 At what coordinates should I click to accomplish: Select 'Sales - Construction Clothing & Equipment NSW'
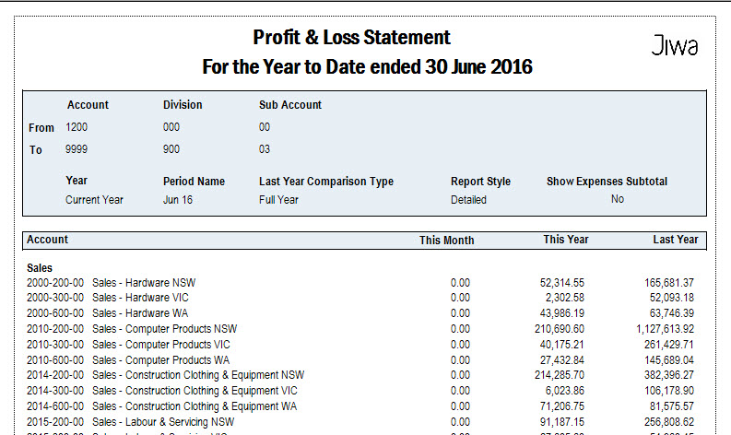(360, 375)
